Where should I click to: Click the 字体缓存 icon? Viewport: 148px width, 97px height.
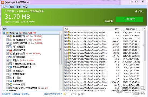tap(10, 78)
